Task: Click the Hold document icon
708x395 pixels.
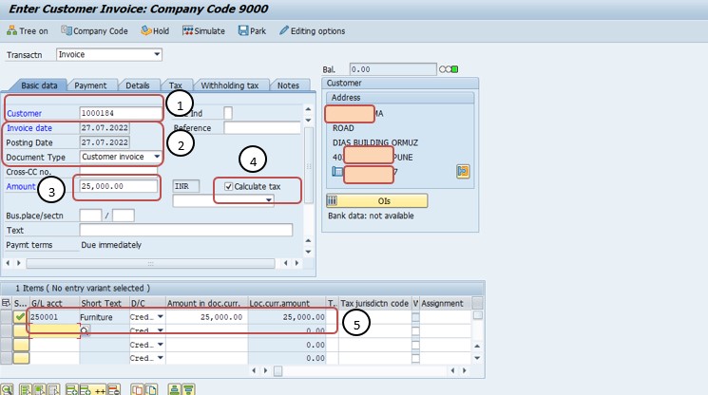Action: click(x=146, y=30)
